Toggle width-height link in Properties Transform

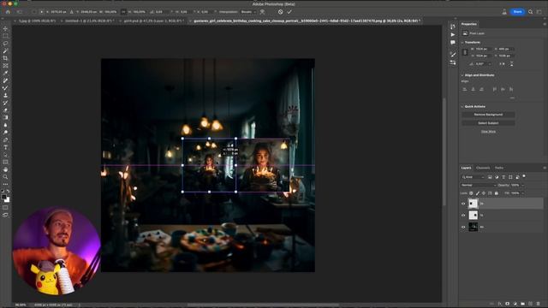pyautogui.click(x=465, y=52)
